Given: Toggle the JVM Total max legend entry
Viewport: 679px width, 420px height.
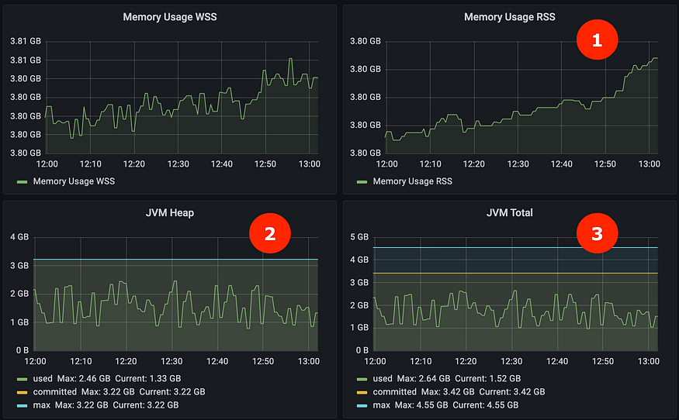Looking at the screenshot, I should point(382,405).
